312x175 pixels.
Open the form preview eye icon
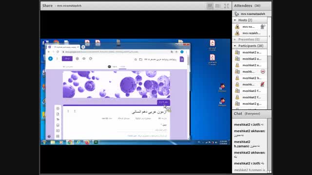[84, 59]
